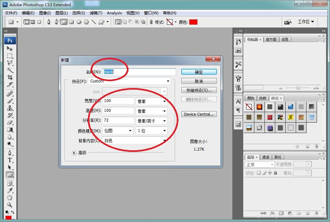Select the Notes tool

click(10, 183)
